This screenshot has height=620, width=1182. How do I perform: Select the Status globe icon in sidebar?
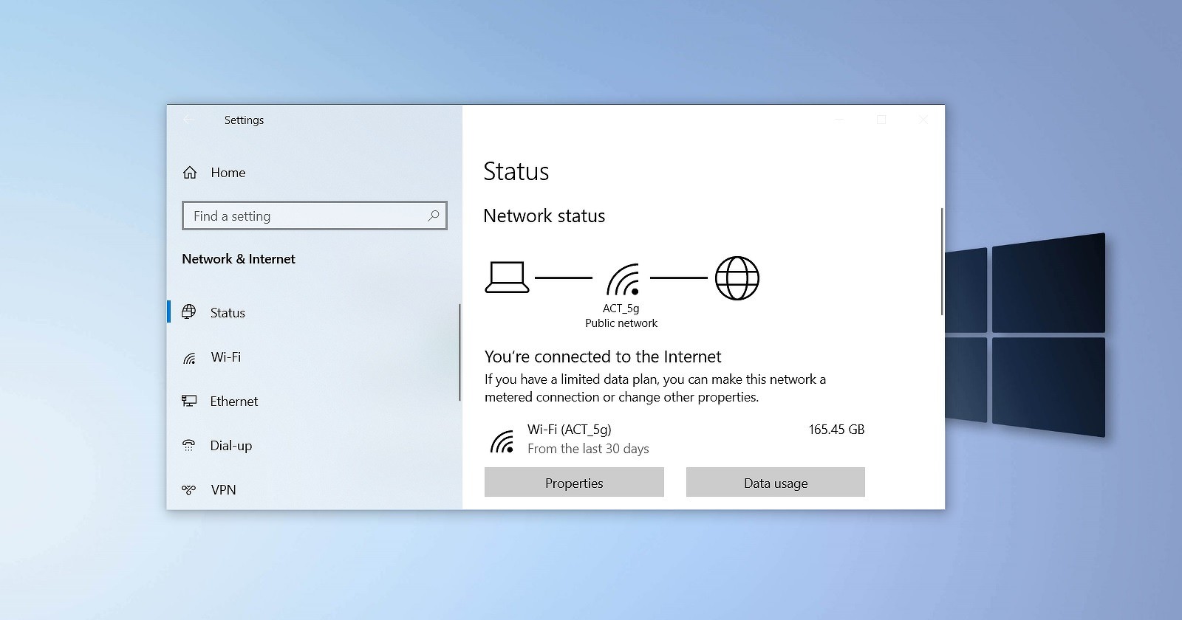(189, 312)
